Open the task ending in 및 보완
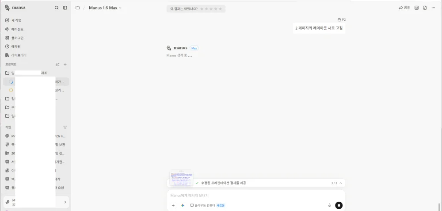Screen dimensions: 442x211 (35, 145)
